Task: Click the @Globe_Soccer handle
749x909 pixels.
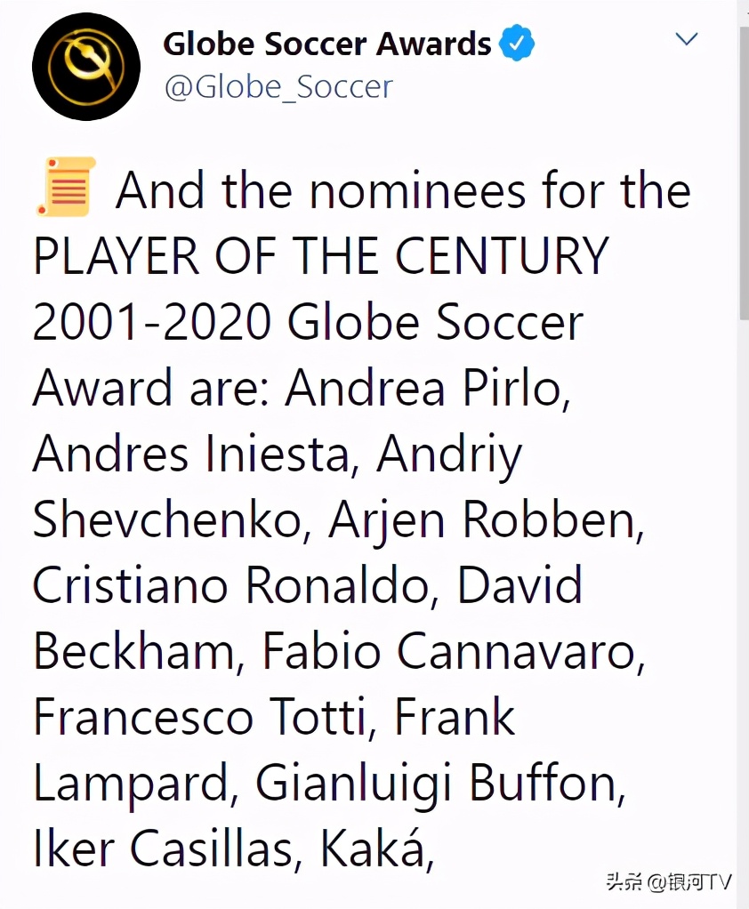Action: (x=278, y=87)
